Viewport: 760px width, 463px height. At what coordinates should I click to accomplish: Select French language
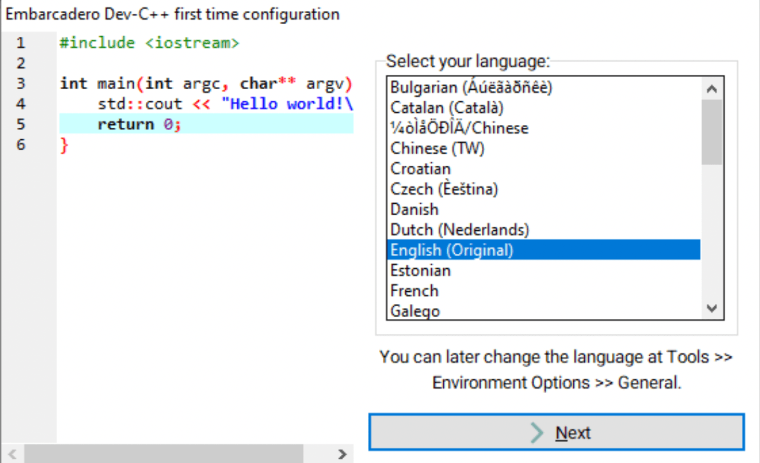pyautogui.click(x=543, y=291)
